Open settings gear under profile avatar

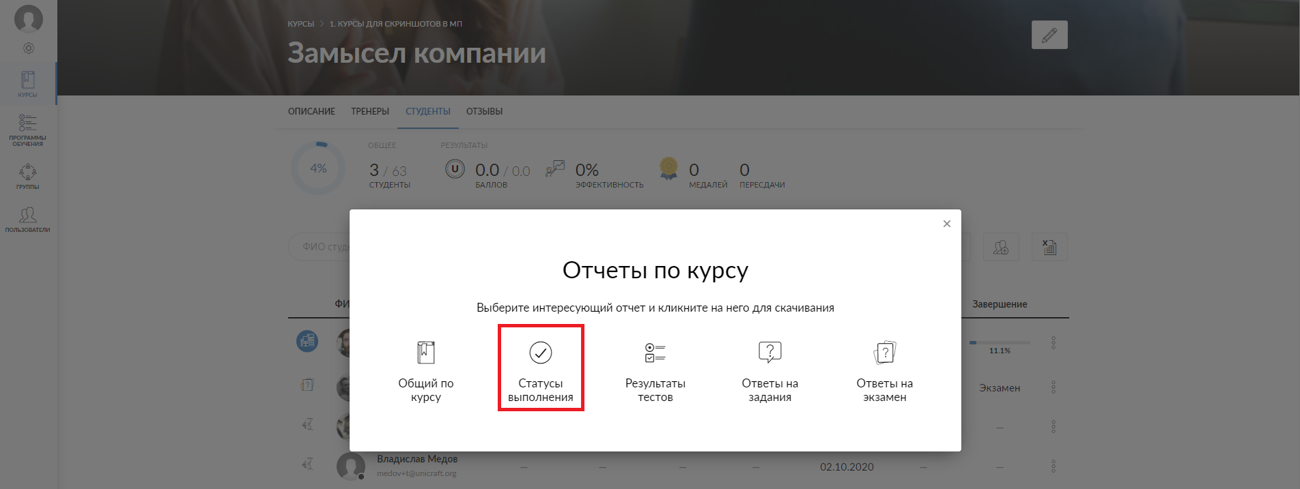pos(29,48)
